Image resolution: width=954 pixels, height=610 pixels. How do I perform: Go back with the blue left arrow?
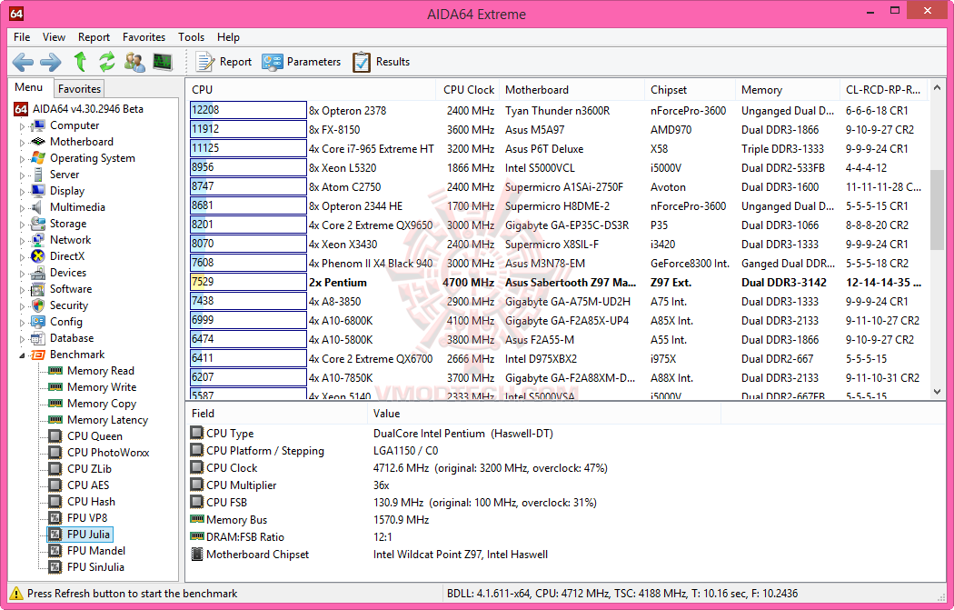[23, 62]
